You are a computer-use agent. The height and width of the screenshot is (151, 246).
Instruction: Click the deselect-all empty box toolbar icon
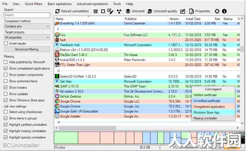(103, 11)
